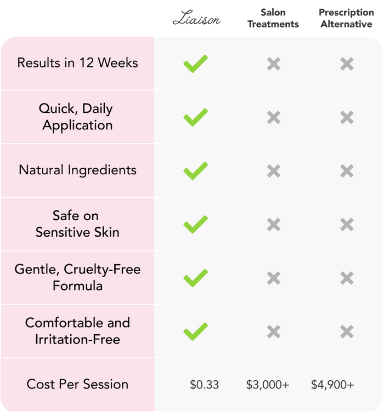Viewport: 384px width, 412px height.
Task: Click the brand logo column header
Action: coord(196,20)
